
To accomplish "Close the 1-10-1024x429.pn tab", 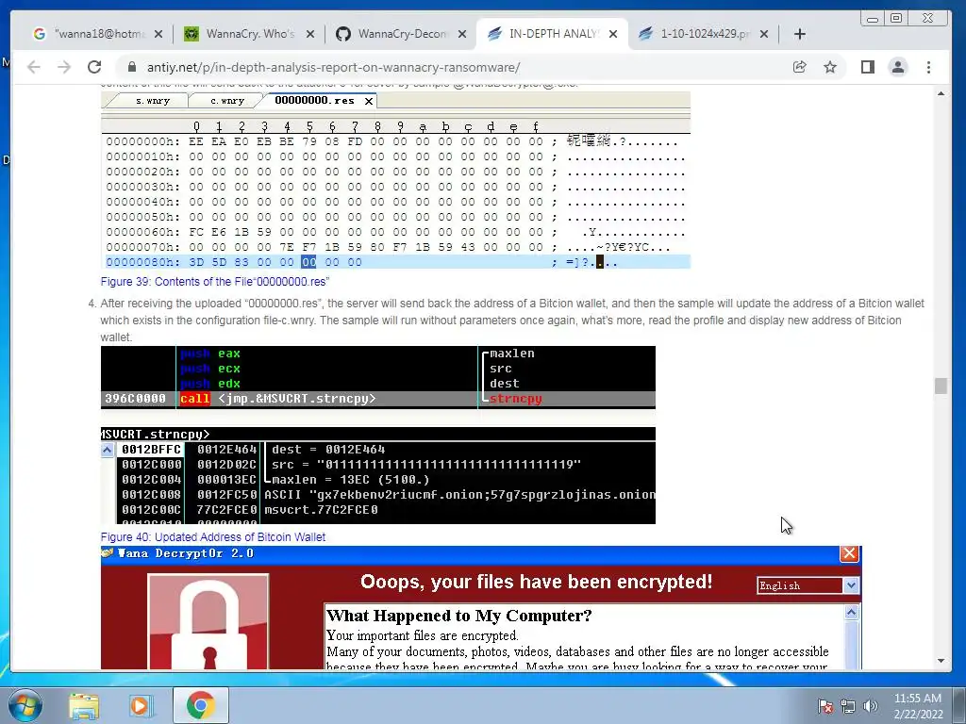I will tap(764, 34).
